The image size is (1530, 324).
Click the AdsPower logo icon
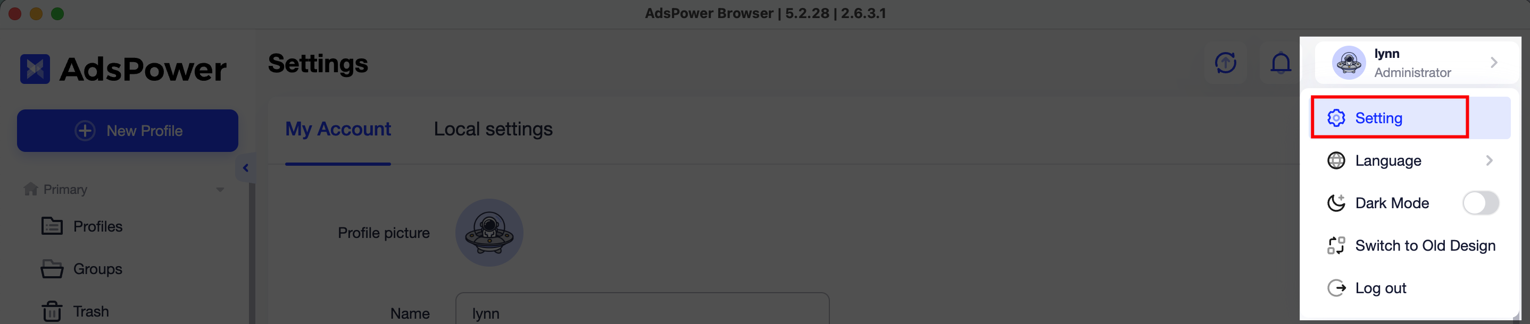pyautogui.click(x=35, y=69)
